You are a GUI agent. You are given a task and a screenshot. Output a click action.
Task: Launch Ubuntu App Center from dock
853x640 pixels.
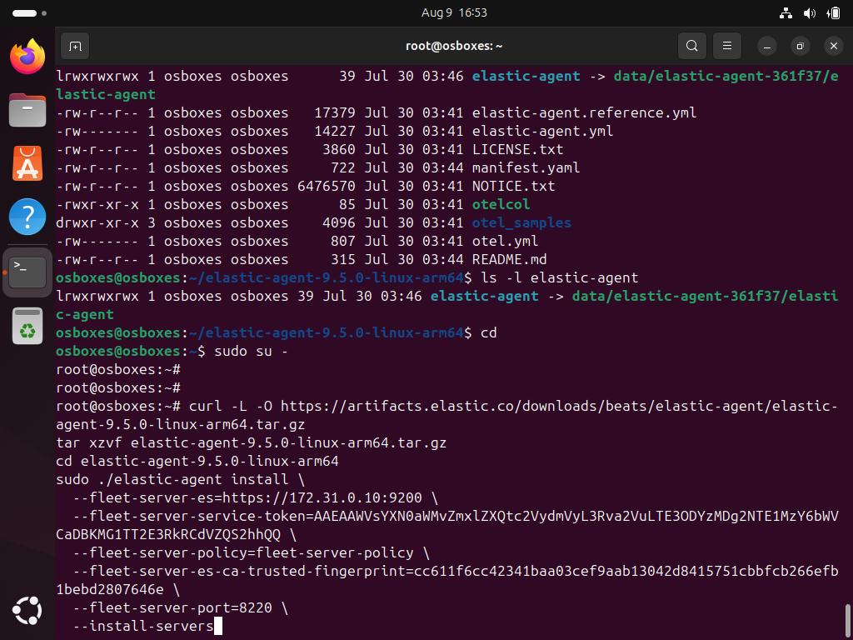pyautogui.click(x=27, y=163)
